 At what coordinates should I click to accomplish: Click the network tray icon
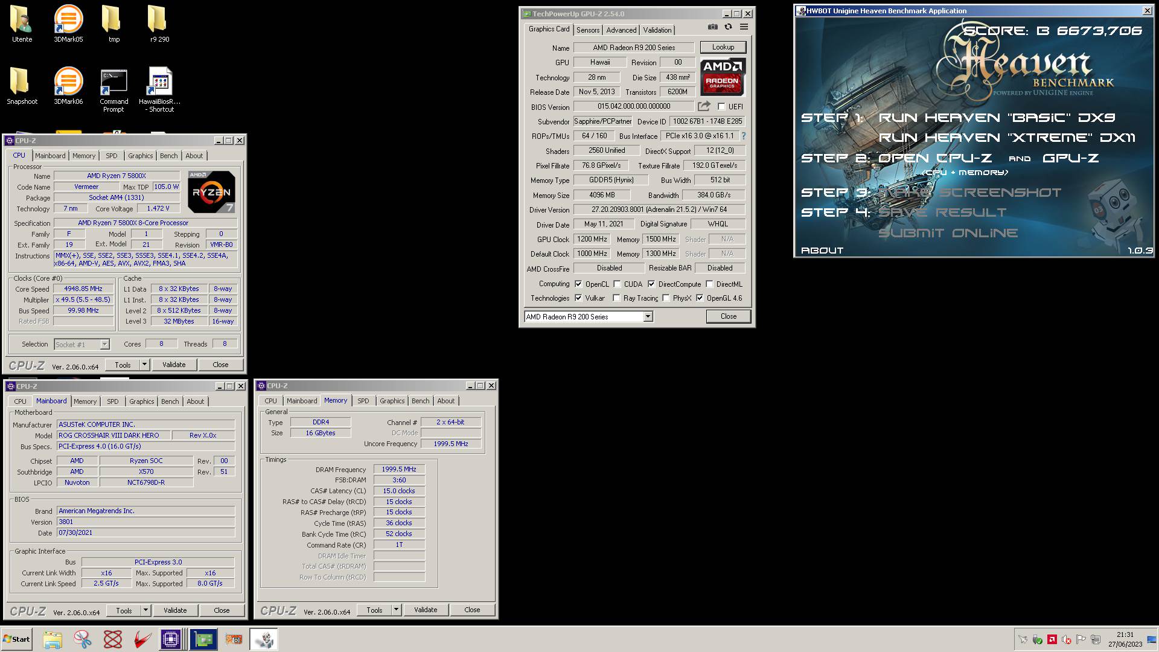pos(1096,640)
